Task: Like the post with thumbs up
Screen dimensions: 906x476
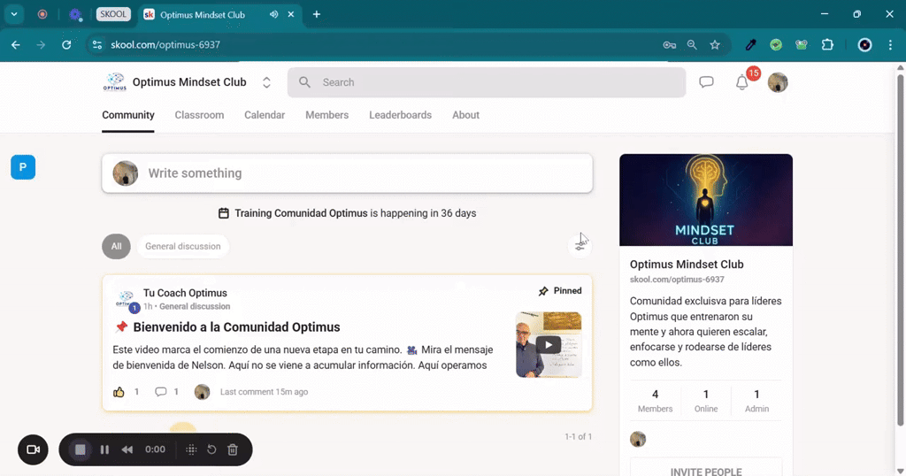Action: (119, 392)
